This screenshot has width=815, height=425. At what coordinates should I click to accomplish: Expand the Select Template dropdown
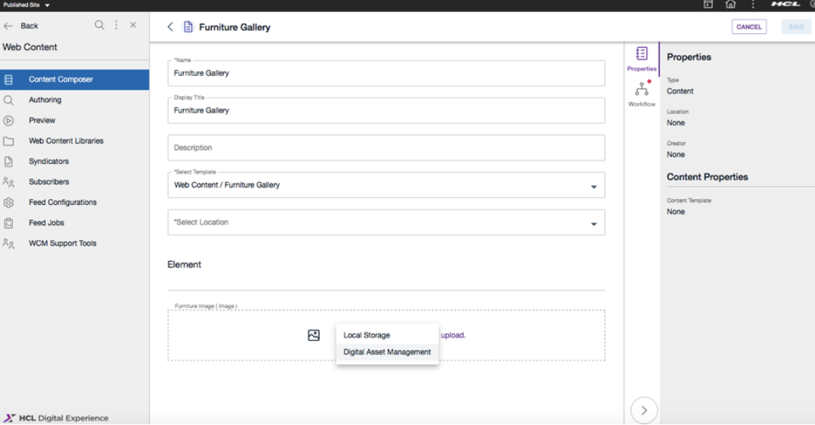593,186
